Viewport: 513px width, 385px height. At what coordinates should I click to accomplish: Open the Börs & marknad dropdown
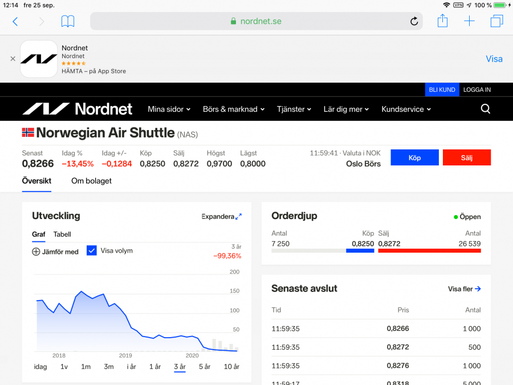[234, 109]
